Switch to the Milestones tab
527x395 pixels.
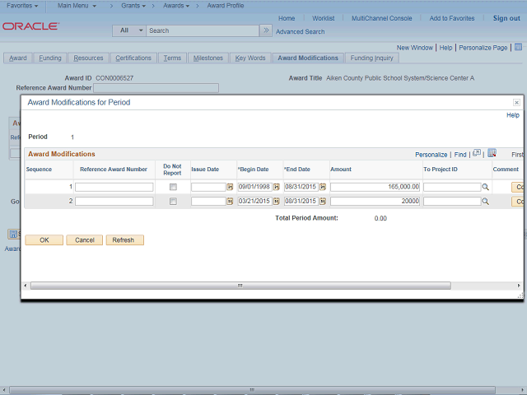point(208,58)
